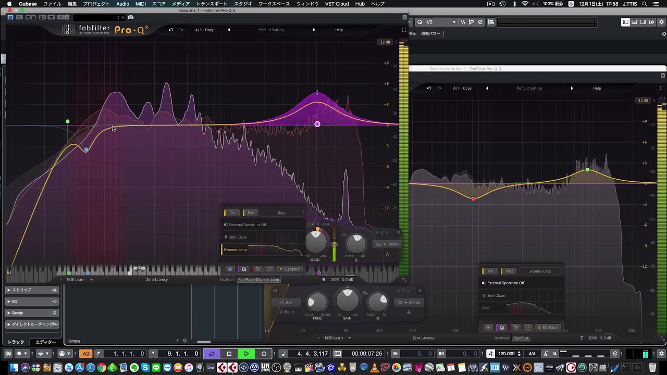Click the gain-Q interaction gear in band 5 panel
The width and height of the screenshot is (667, 375).
tap(366, 293)
